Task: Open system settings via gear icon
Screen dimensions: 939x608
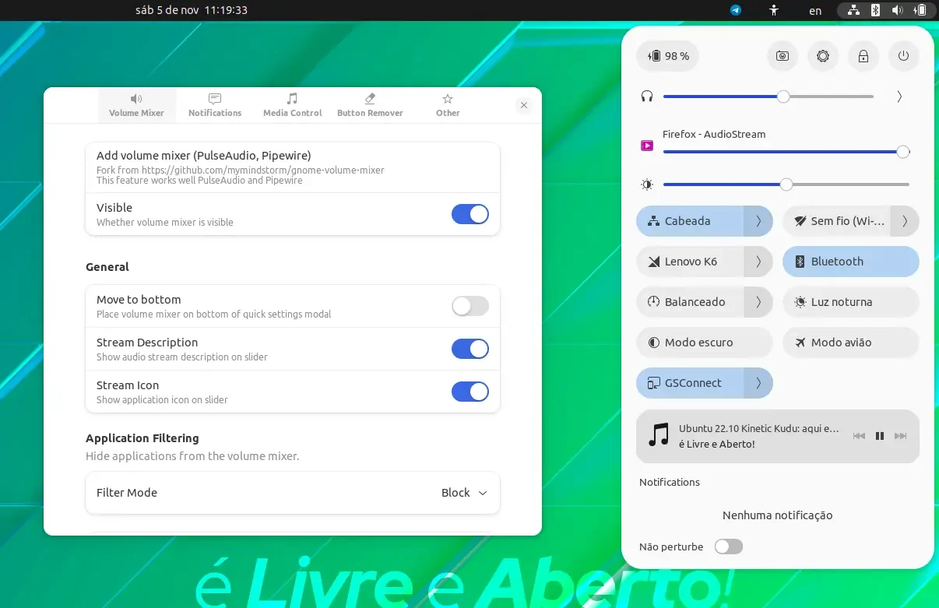Action: click(823, 56)
